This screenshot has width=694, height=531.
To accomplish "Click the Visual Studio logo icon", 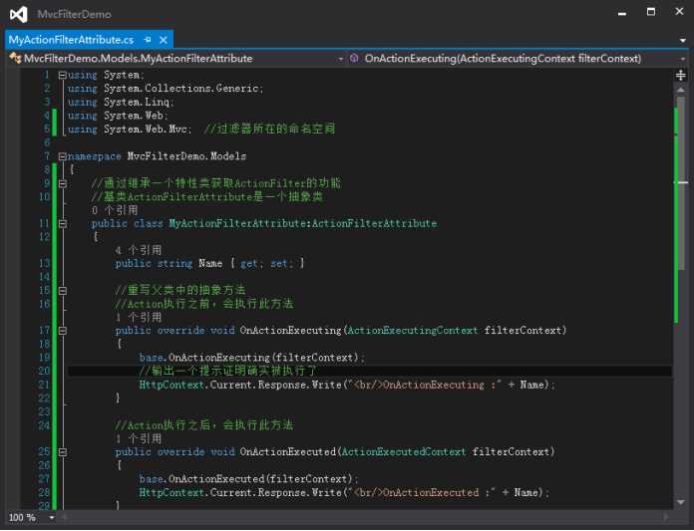I will click(x=19, y=15).
